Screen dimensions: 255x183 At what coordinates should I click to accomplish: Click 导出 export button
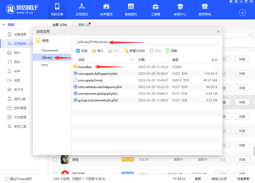(x=114, y=51)
